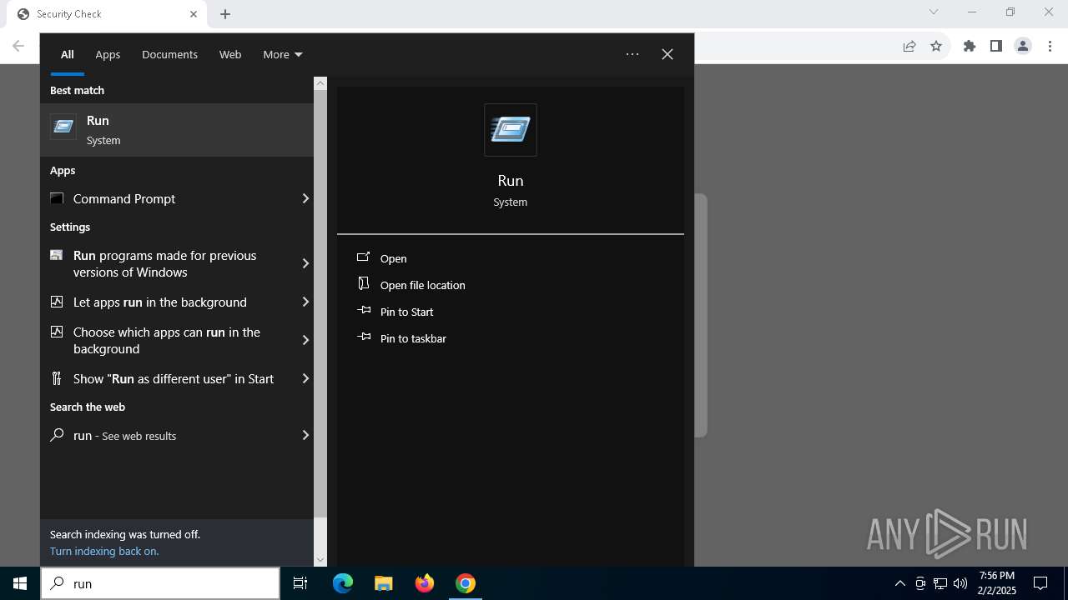This screenshot has height=600, width=1068.
Task: Click the taskbar search box containing run
Action: pos(160,583)
